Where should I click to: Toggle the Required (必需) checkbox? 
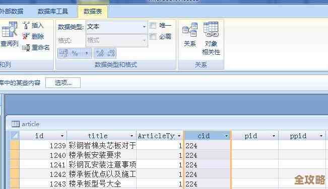pyautogui.click(x=153, y=37)
